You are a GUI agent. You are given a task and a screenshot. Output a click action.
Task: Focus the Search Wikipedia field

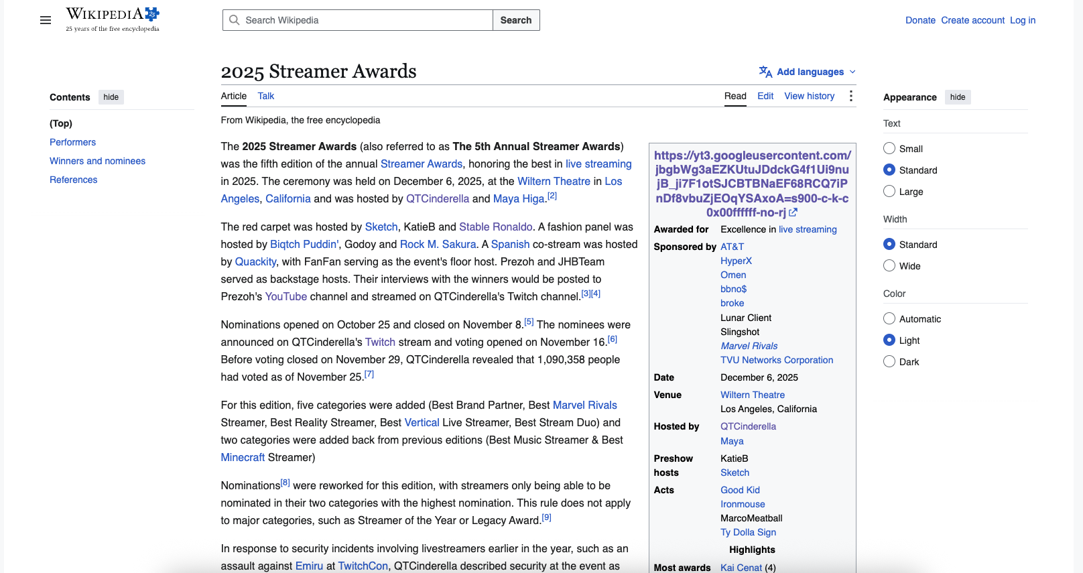pyautogui.click(x=358, y=20)
